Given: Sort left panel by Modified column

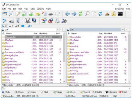Looking at the screenshot, I should coord(46,33).
